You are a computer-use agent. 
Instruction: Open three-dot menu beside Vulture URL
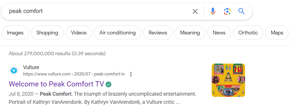(131, 74)
